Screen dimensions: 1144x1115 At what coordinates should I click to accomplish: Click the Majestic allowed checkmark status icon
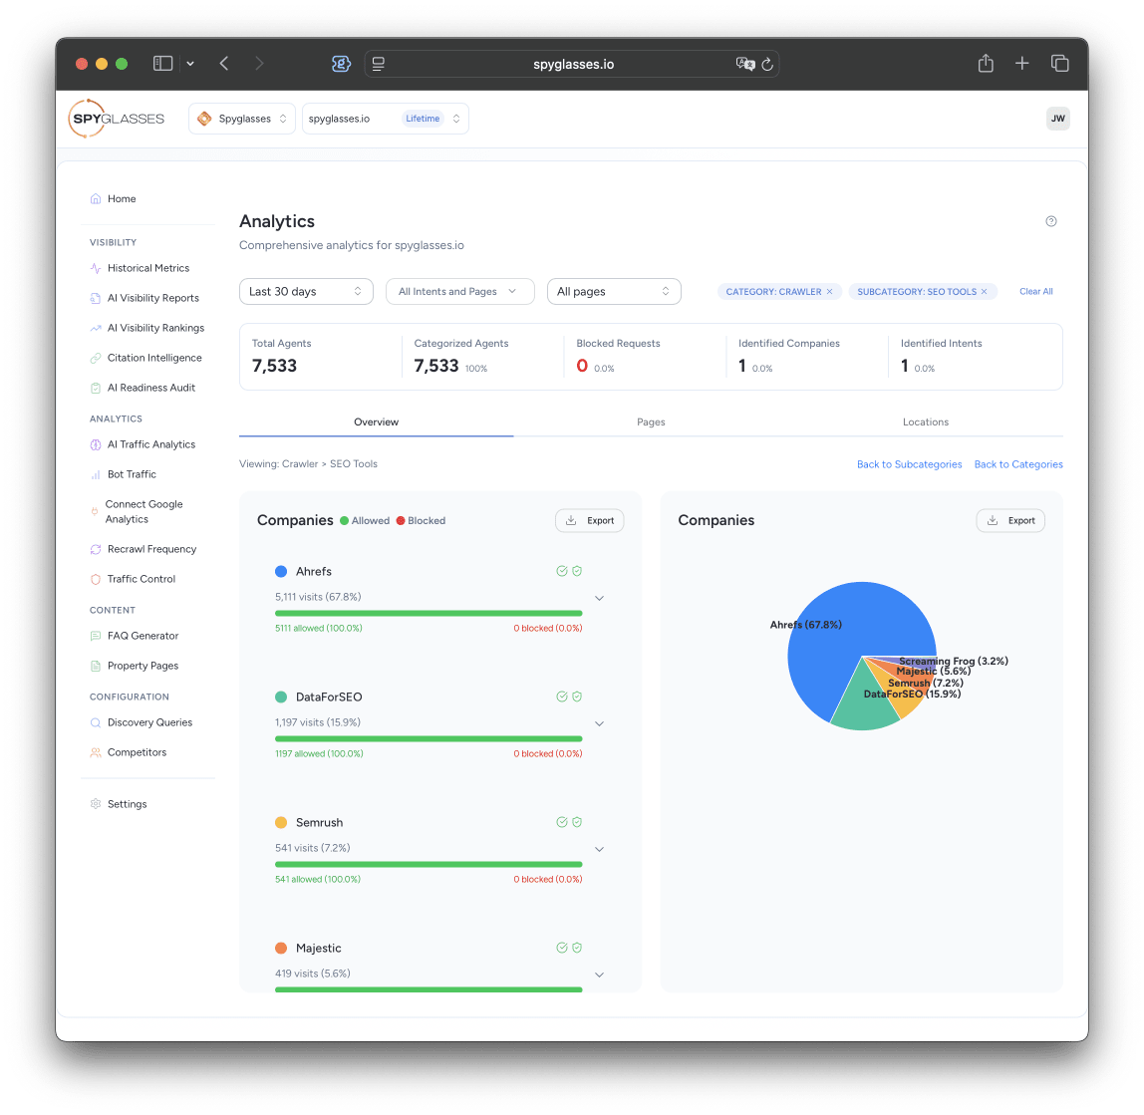(562, 948)
